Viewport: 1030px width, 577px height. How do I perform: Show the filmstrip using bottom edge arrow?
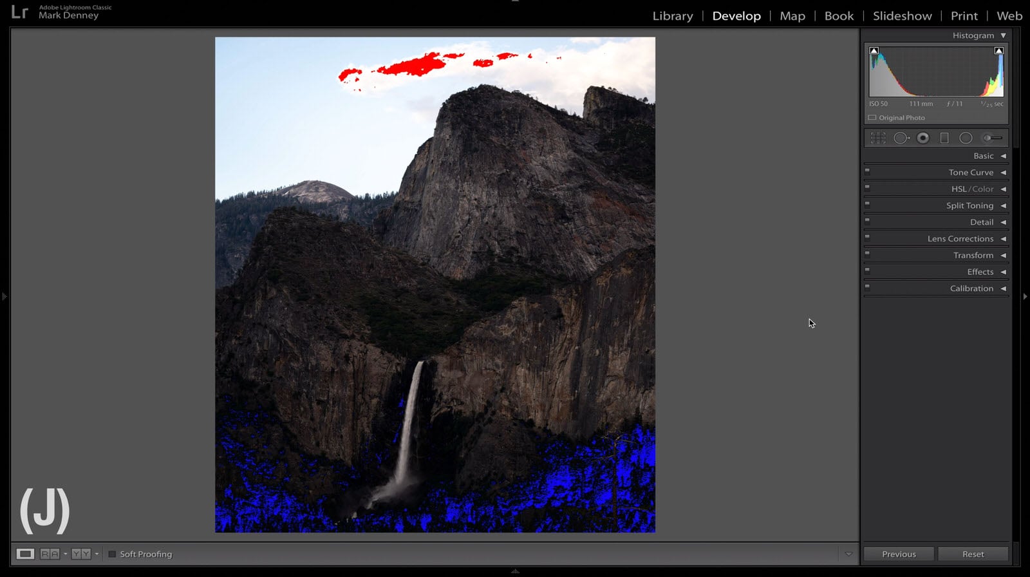tap(515, 571)
